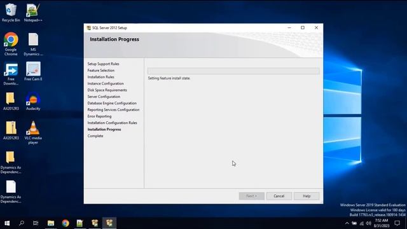Open Notepad++ from the taskbar
The width and height of the screenshot is (407, 229).
(79, 223)
